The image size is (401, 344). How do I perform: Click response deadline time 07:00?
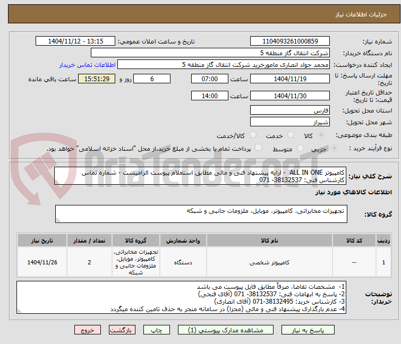click(209, 79)
